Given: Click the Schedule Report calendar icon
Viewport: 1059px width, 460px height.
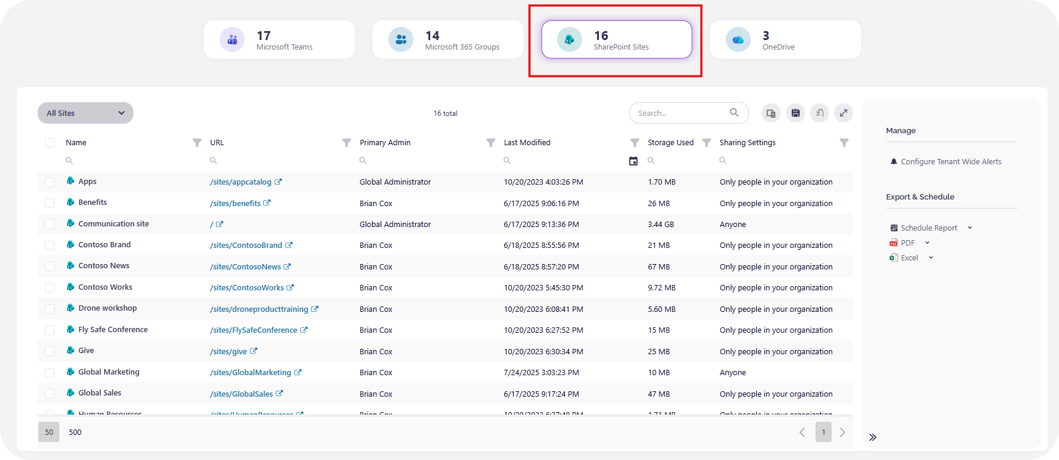Looking at the screenshot, I should point(894,228).
